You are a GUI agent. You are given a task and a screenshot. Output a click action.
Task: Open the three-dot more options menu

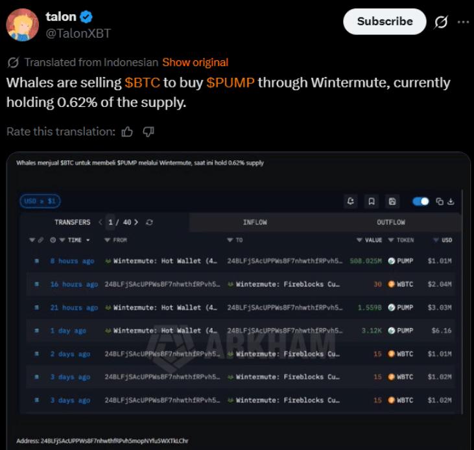(x=463, y=22)
